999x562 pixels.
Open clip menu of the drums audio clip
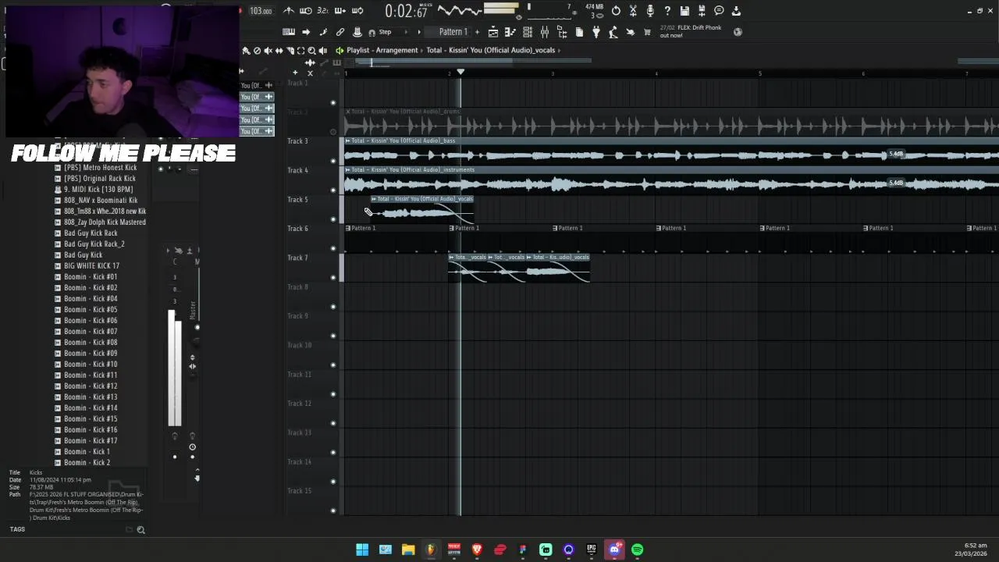348,112
